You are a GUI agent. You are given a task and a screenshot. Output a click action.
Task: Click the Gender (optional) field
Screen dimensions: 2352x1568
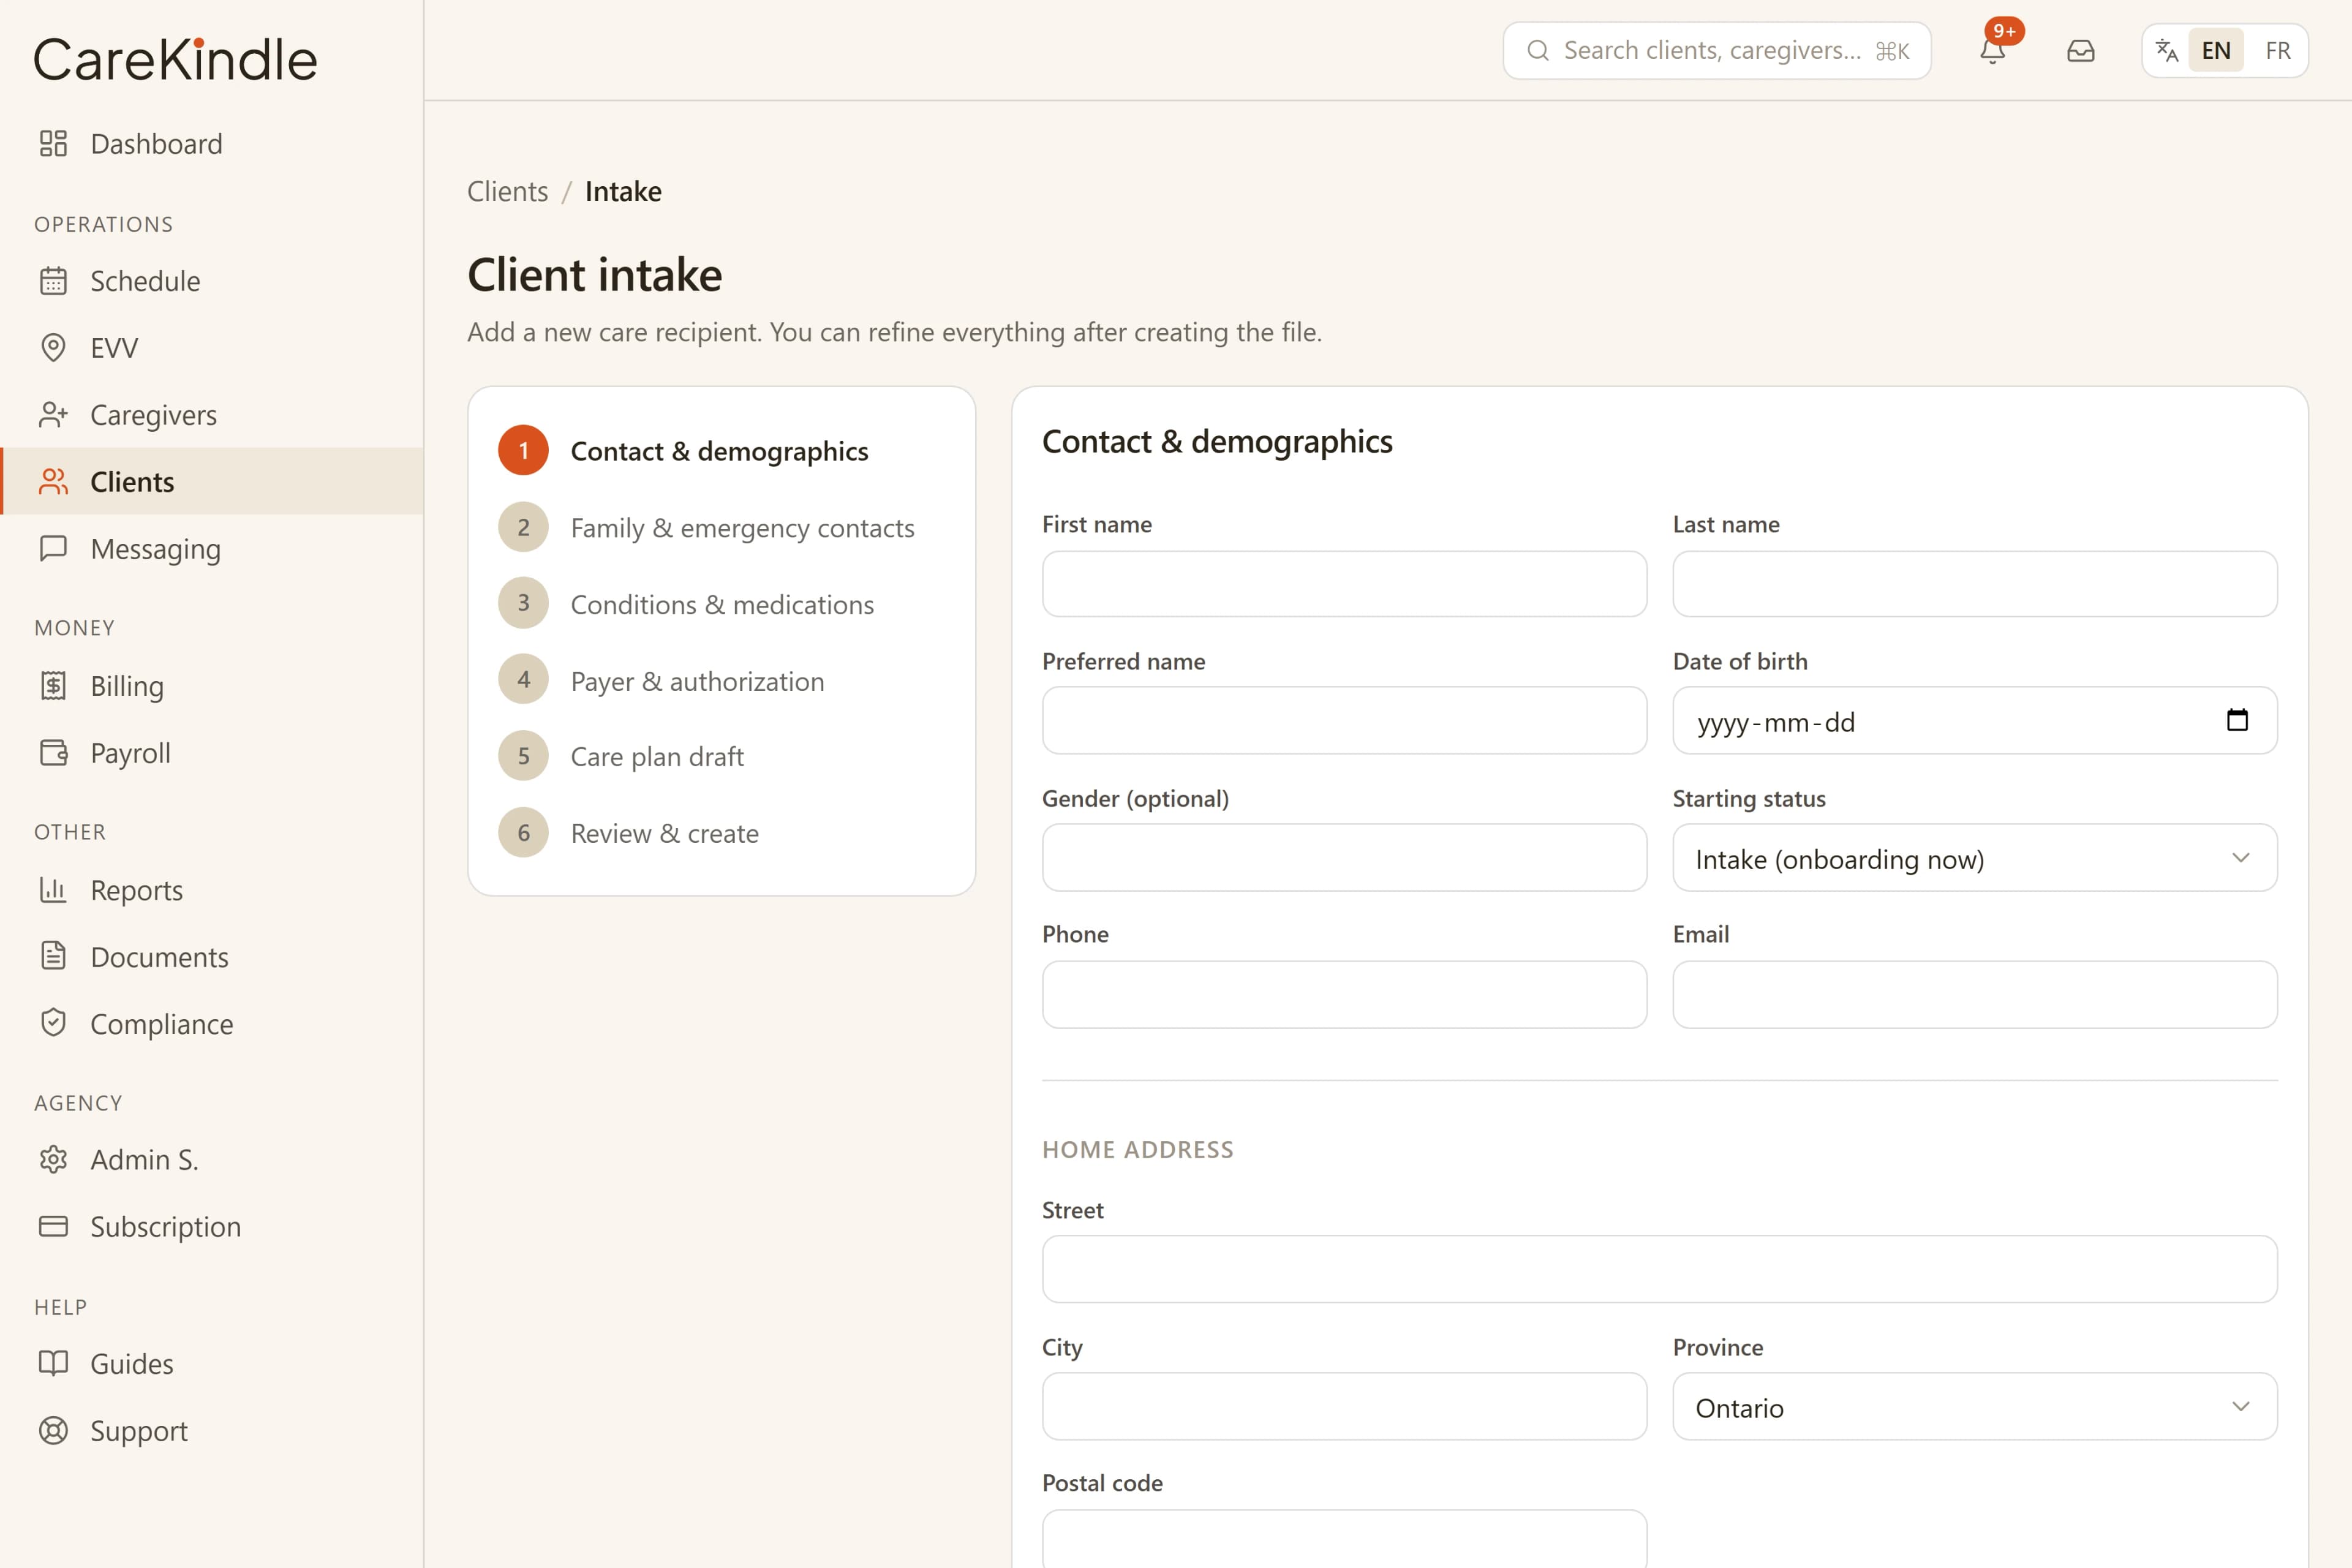click(x=1344, y=858)
